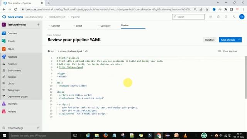Open Boards in the sidebar
The image size is (247, 139).
tap(11, 41)
